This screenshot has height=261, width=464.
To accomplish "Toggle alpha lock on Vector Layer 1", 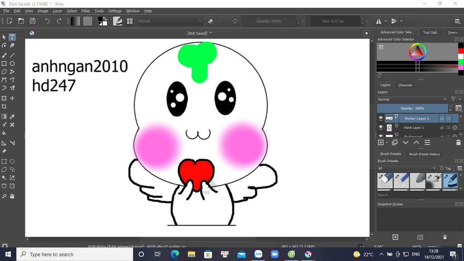I will [448, 118].
